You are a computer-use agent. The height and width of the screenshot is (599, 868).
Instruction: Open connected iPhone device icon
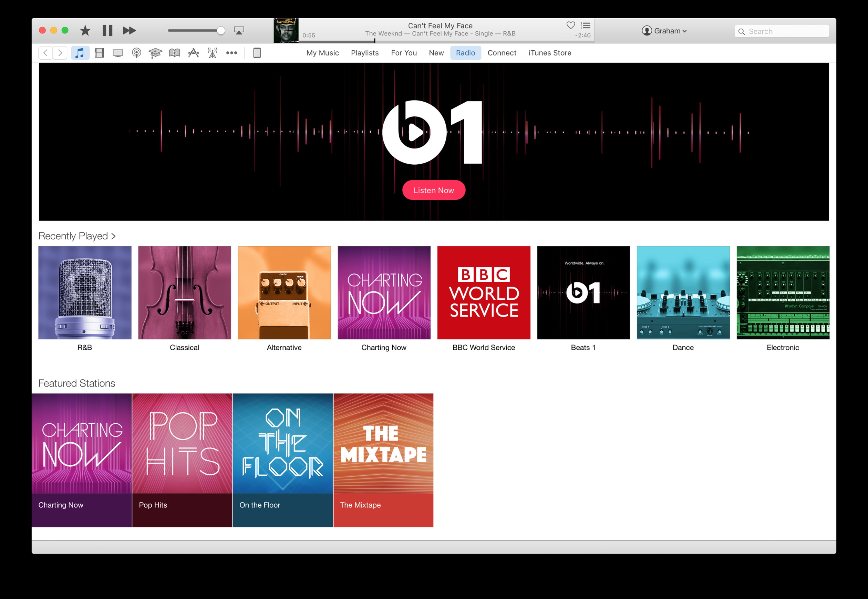click(x=257, y=53)
